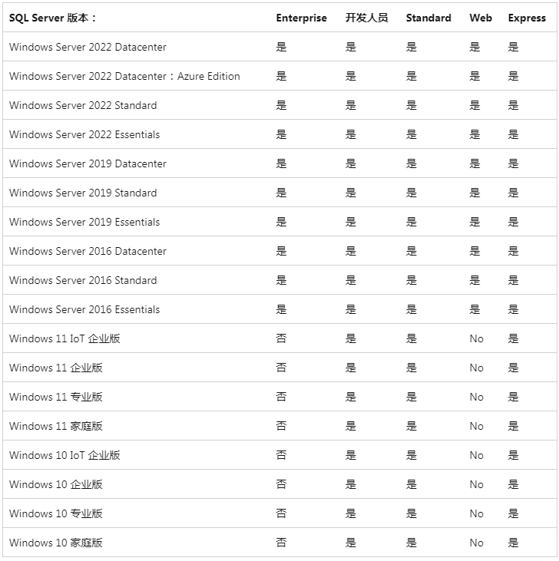The height and width of the screenshot is (561, 559).
Task: Click Web 'No' in Windows 11 IoT 企业版 row
Action: tap(476, 338)
